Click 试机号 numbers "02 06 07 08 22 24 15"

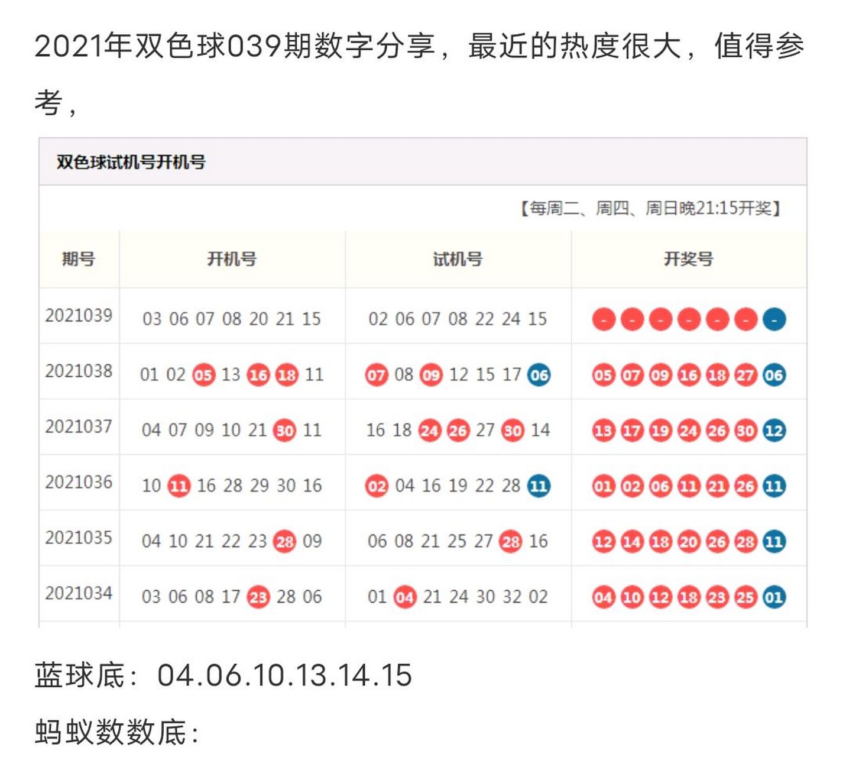point(458,319)
